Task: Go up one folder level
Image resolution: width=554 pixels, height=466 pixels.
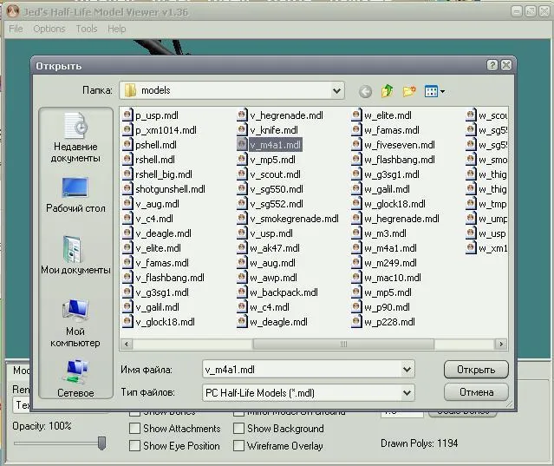Action: (x=388, y=91)
